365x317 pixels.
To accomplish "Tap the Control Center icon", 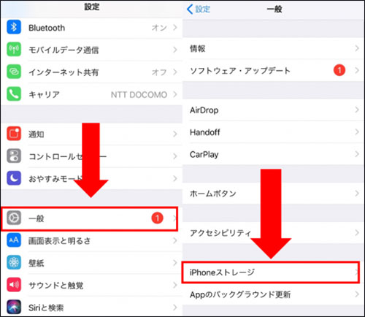I will tap(14, 156).
